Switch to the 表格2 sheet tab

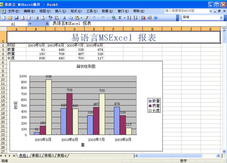(36, 156)
